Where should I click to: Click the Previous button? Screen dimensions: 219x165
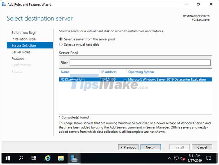128,147
